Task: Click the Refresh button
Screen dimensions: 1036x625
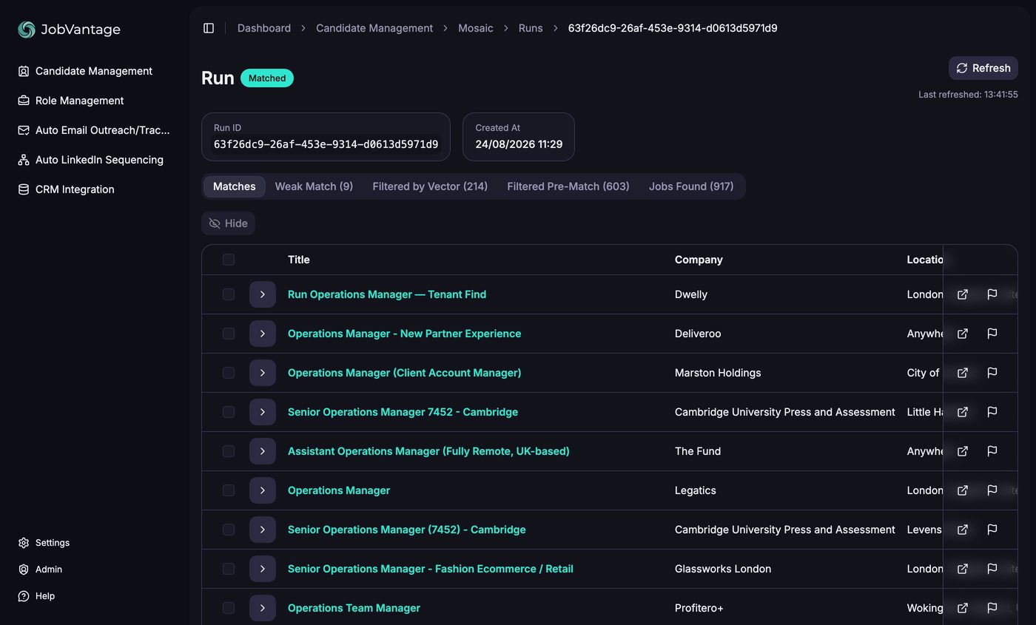Action: [x=983, y=68]
